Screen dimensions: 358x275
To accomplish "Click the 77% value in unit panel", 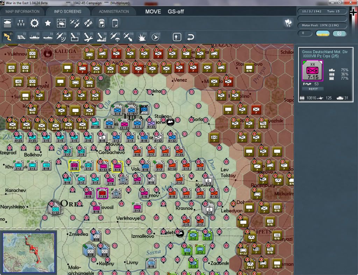I will point(344,79).
